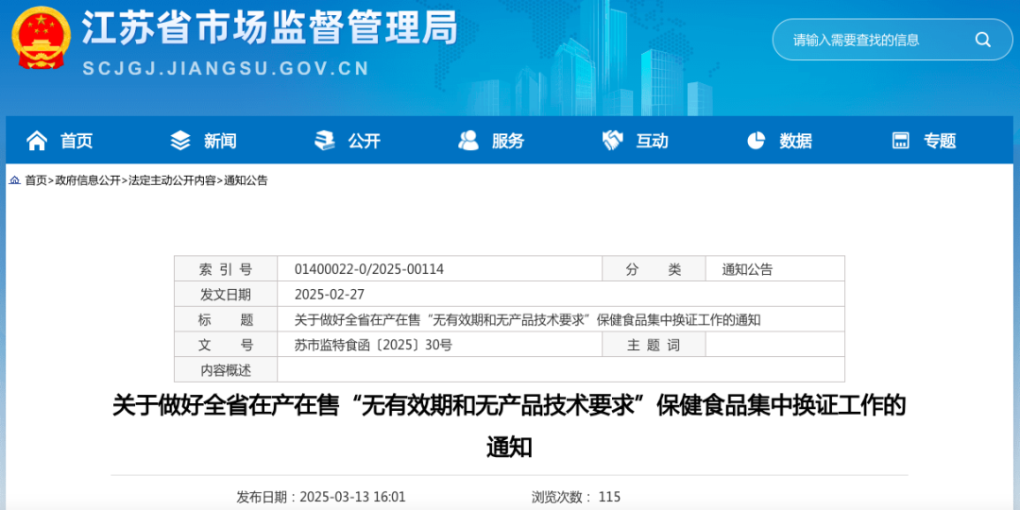Go to 首页 in the breadcrumb
This screenshot has height=510, width=1020.
[x=36, y=180]
